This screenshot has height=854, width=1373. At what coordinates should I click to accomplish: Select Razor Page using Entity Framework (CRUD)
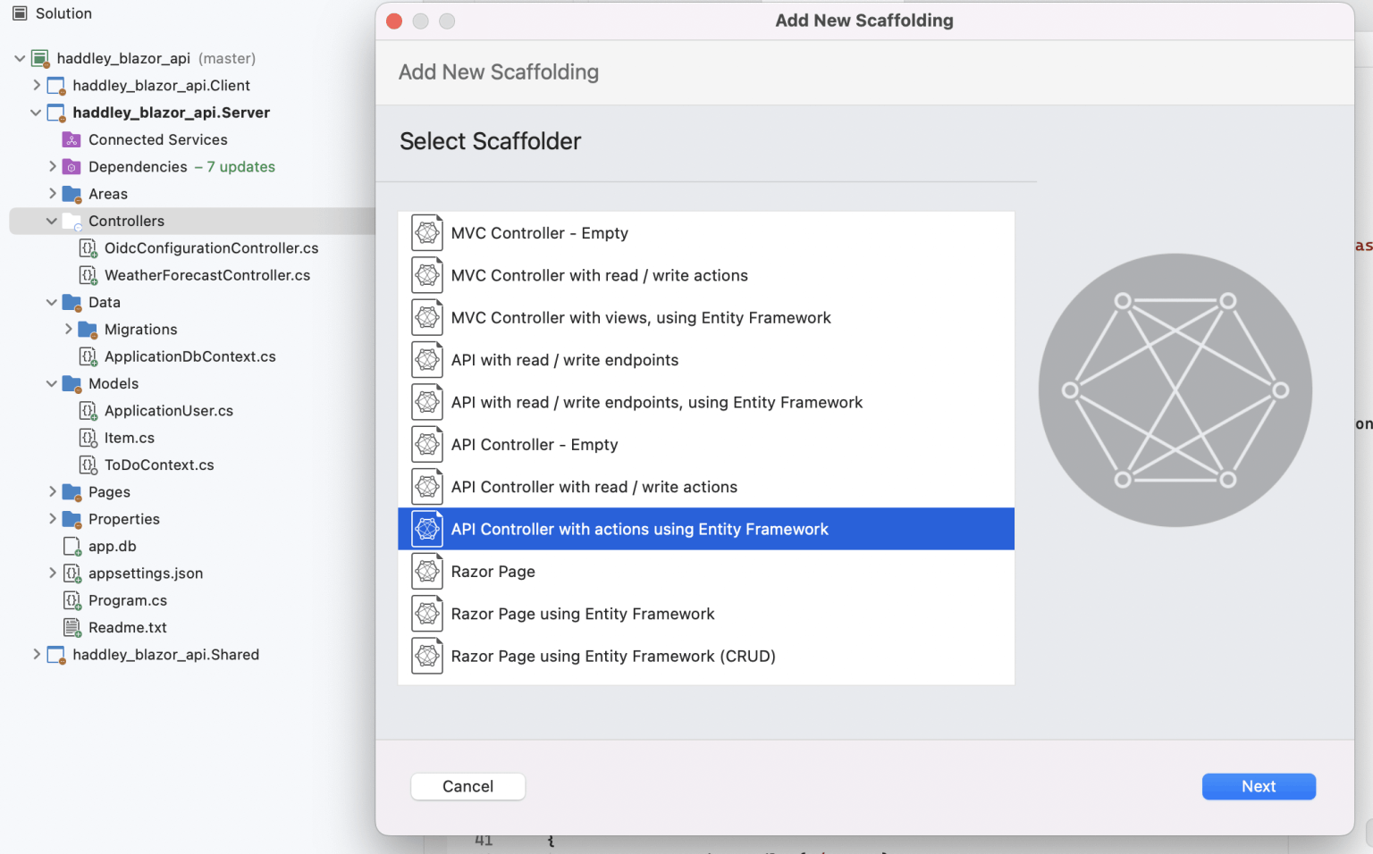click(x=612, y=657)
